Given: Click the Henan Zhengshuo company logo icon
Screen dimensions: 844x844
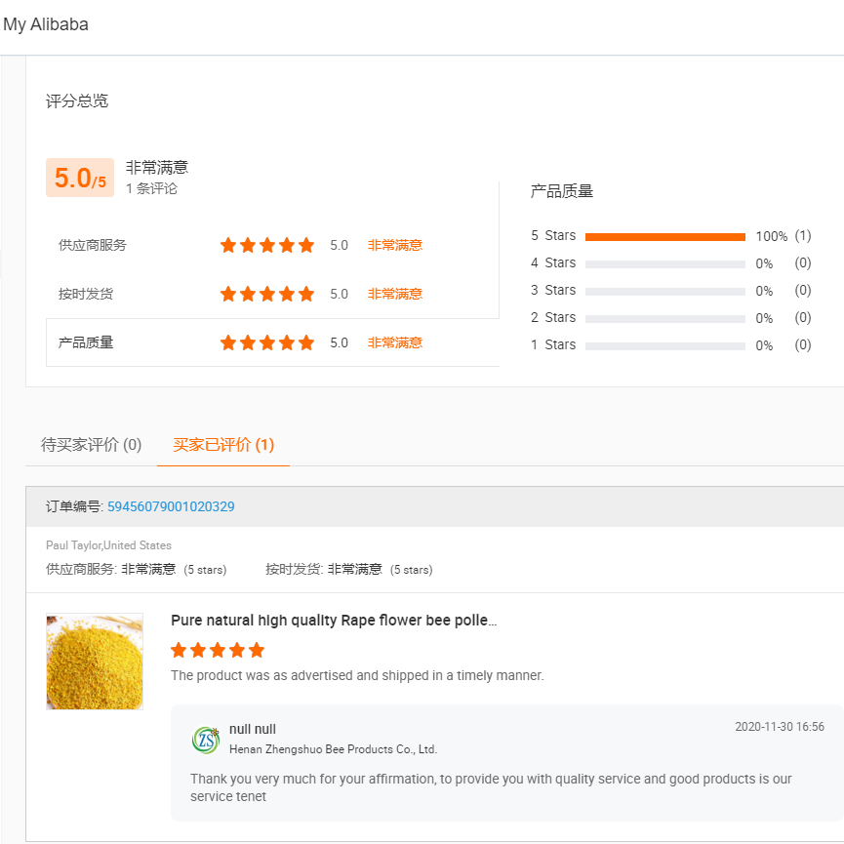Looking at the screenshot, I should point(206,740).
